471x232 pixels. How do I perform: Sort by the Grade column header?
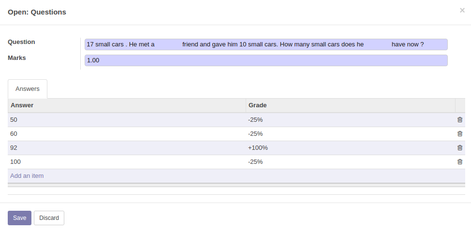[x=258, y=105]
